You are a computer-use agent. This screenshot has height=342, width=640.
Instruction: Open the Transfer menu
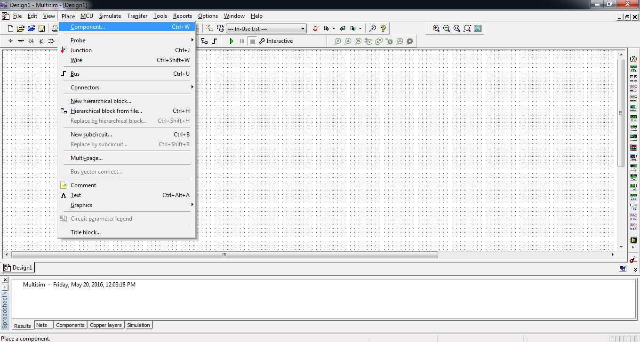[x=137, y=16]
